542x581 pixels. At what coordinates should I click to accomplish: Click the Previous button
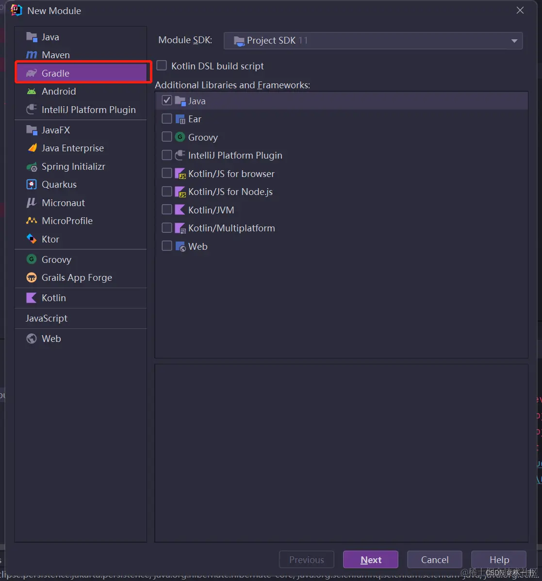click(307, 560)
